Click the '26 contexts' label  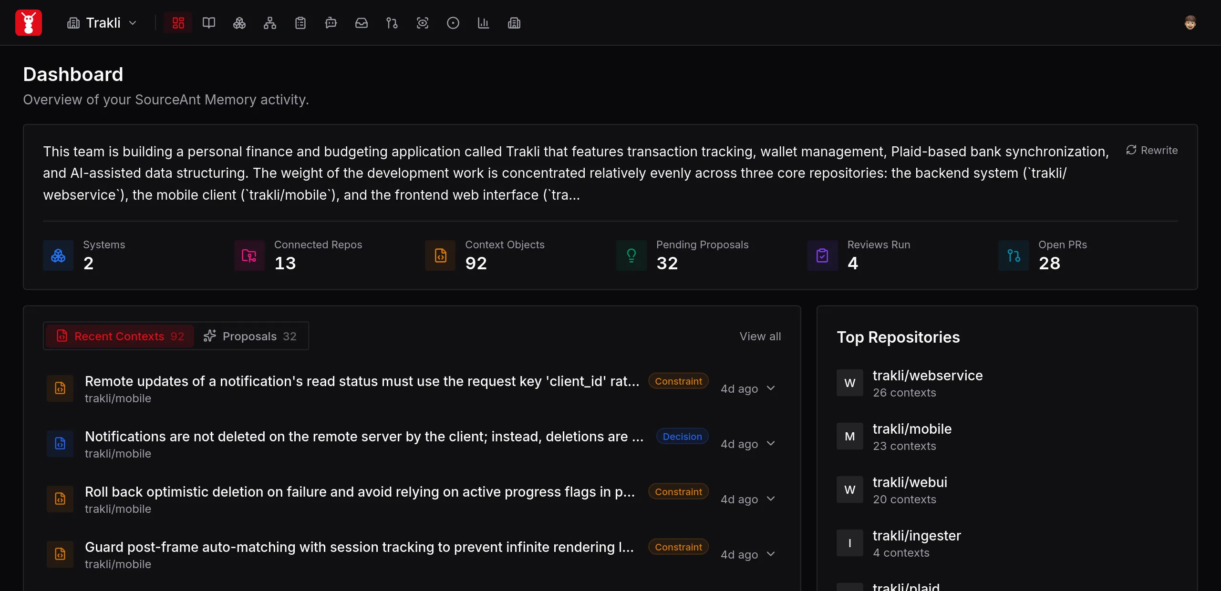point(904,393)
